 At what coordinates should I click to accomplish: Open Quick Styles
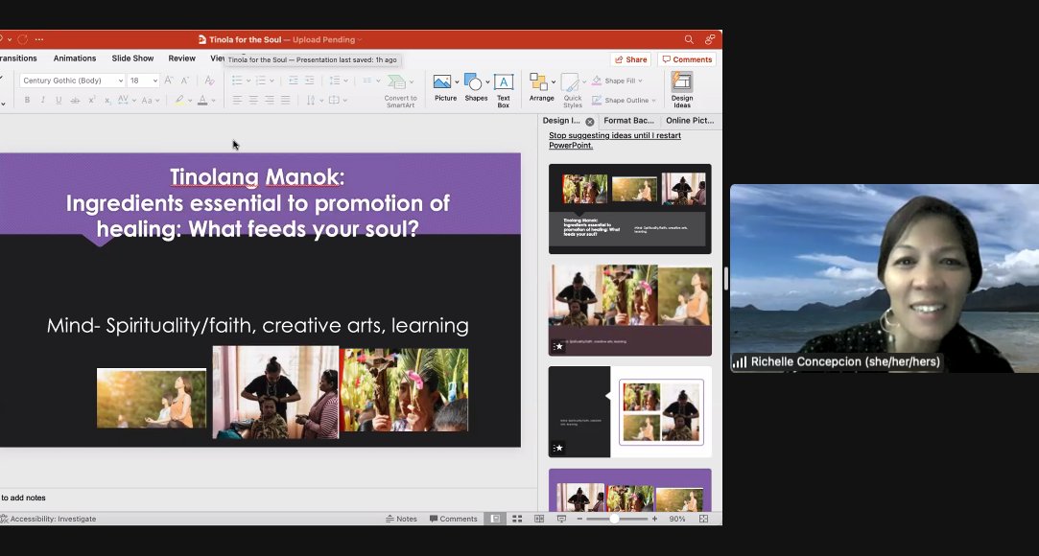pos(573,91)
